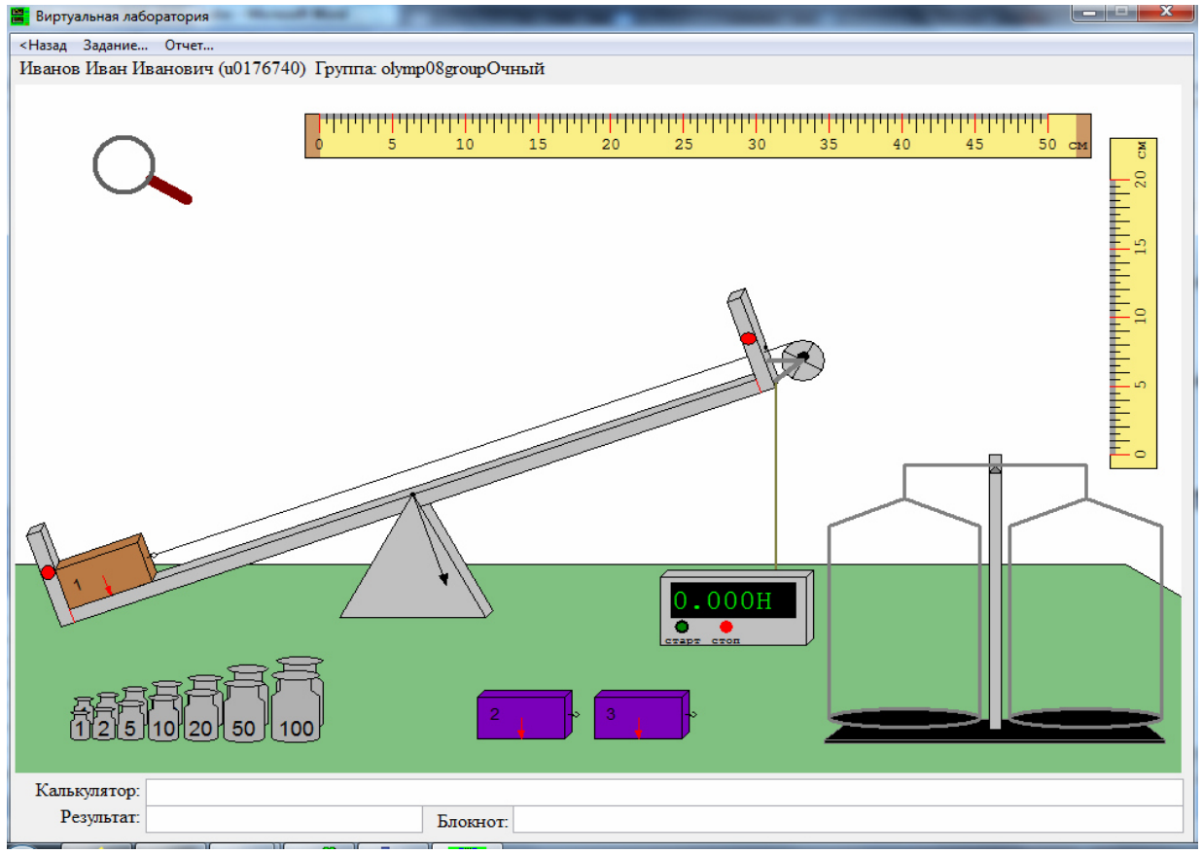This screenshot has width=1203, height=854.
Task: Click the Виртуальная лаборатория window title
Action: (123, 17)
